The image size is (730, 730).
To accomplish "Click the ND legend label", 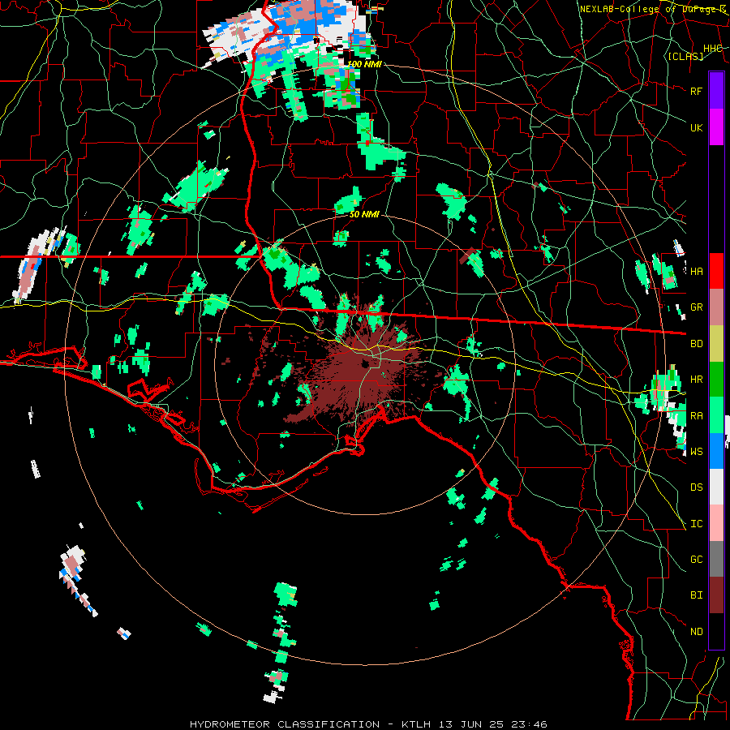I will click(x=697, y=632).
